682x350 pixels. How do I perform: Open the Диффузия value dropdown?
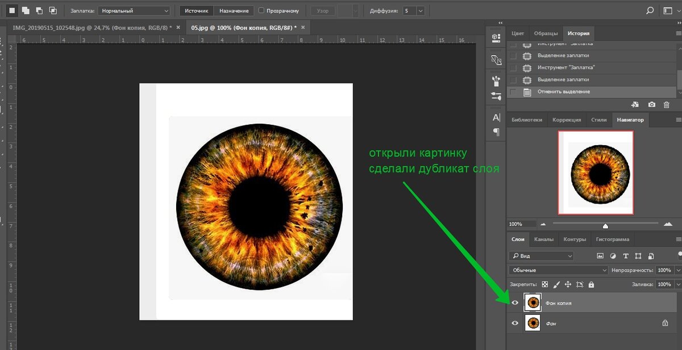pyautogui.click(x=421, y=10)
